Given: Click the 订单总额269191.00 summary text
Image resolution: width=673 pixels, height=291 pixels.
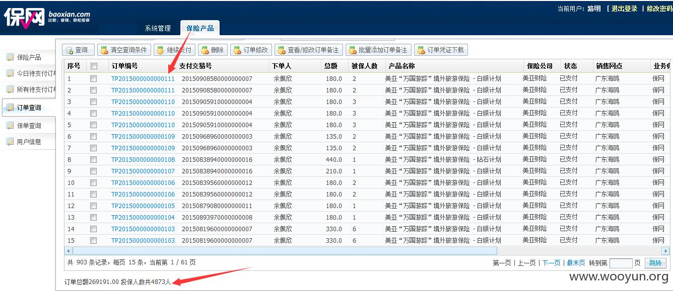Looking at the screenshot, I should (x=92, y=282).
